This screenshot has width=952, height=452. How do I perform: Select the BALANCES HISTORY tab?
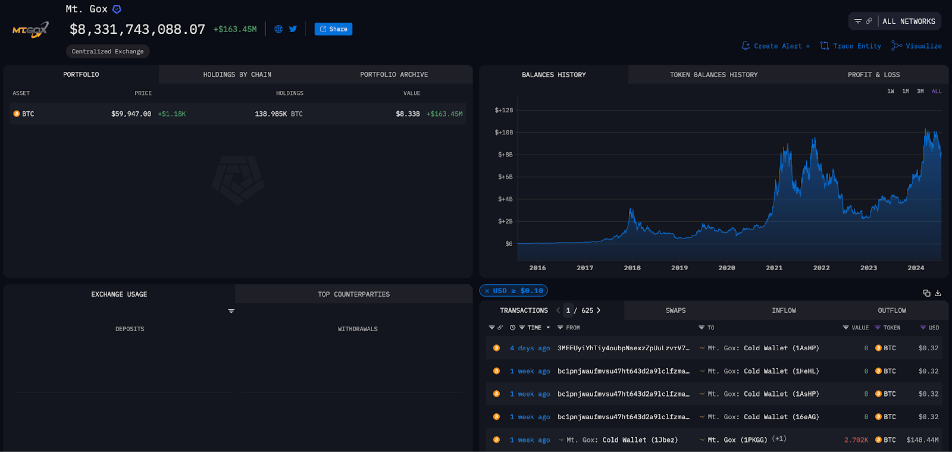[554, 75]
